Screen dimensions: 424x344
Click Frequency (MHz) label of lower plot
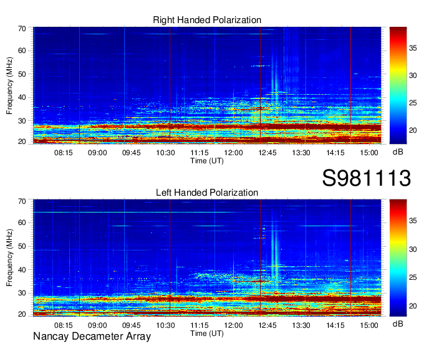(9, 258)
